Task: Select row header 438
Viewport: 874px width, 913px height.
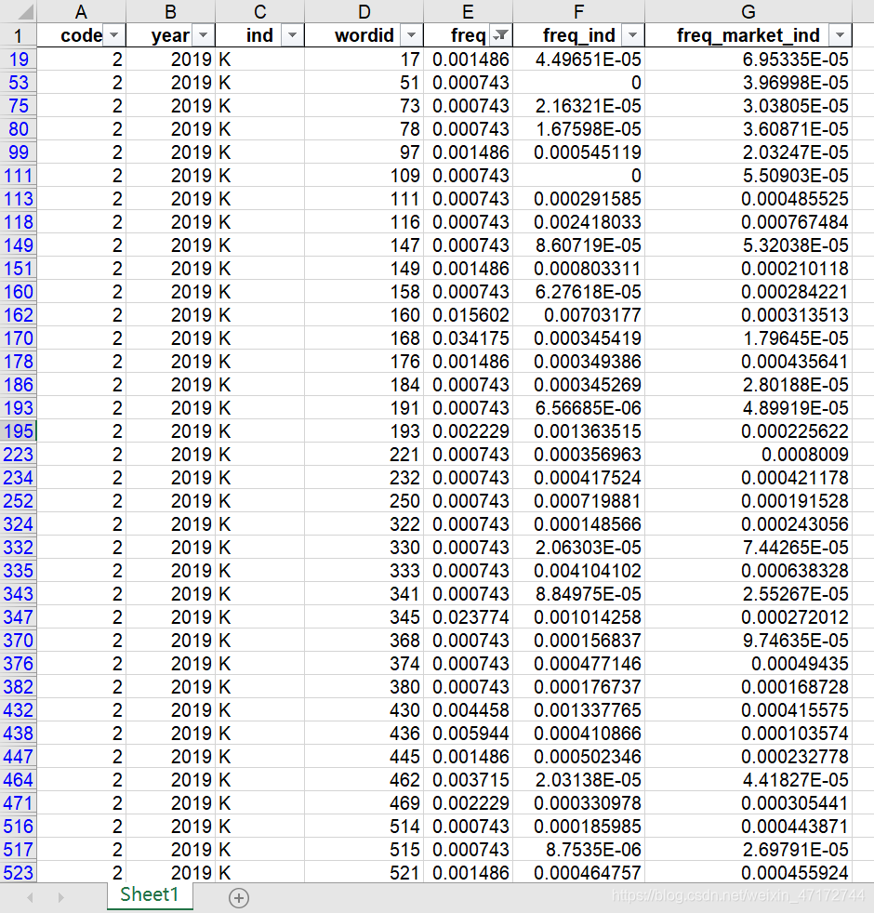Action: [19, 734]
